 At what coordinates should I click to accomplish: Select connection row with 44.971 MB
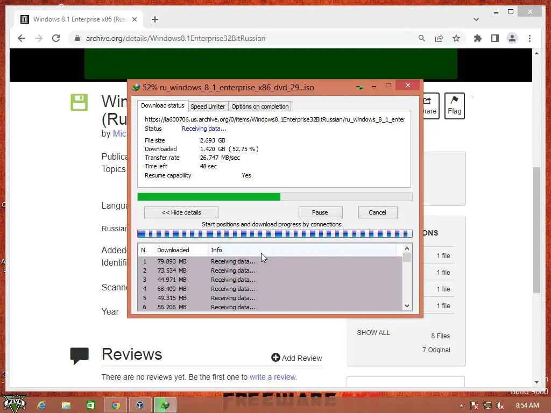point(270,280)
